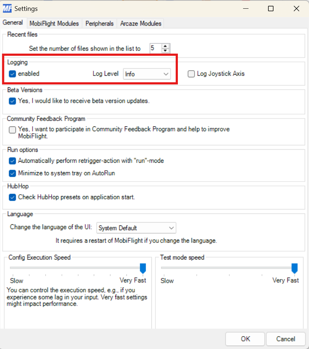Click the 'Change the language of the UI' label
This screenshot has height=349, width=309.
[51, 227]
